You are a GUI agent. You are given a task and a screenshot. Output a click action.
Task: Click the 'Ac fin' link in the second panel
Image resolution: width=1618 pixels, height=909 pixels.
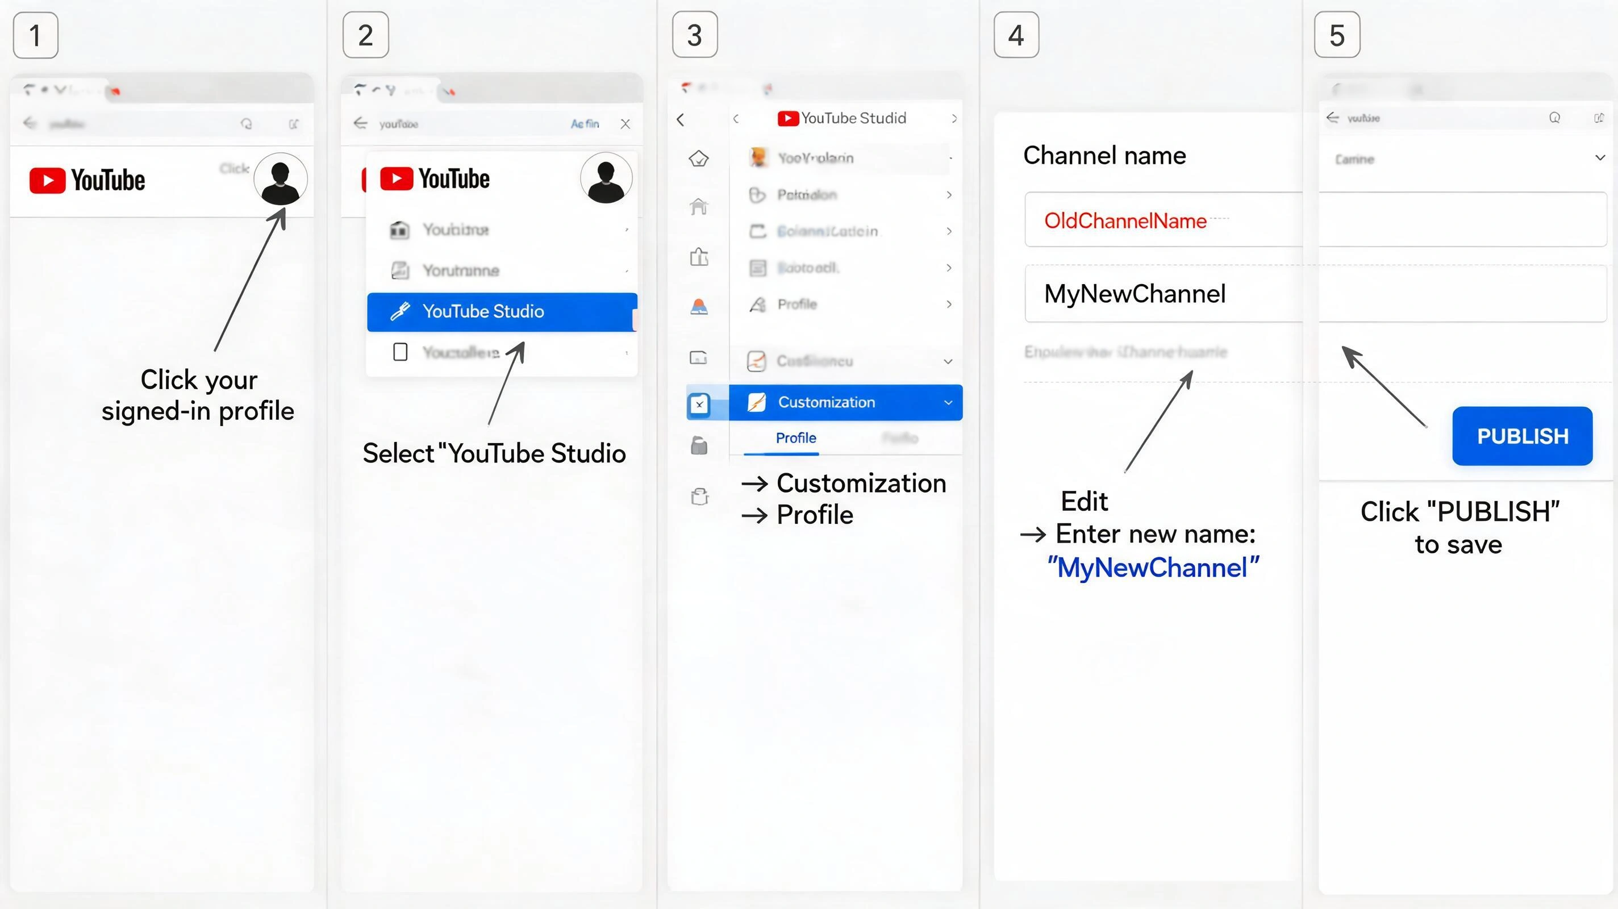pos(584,124)
